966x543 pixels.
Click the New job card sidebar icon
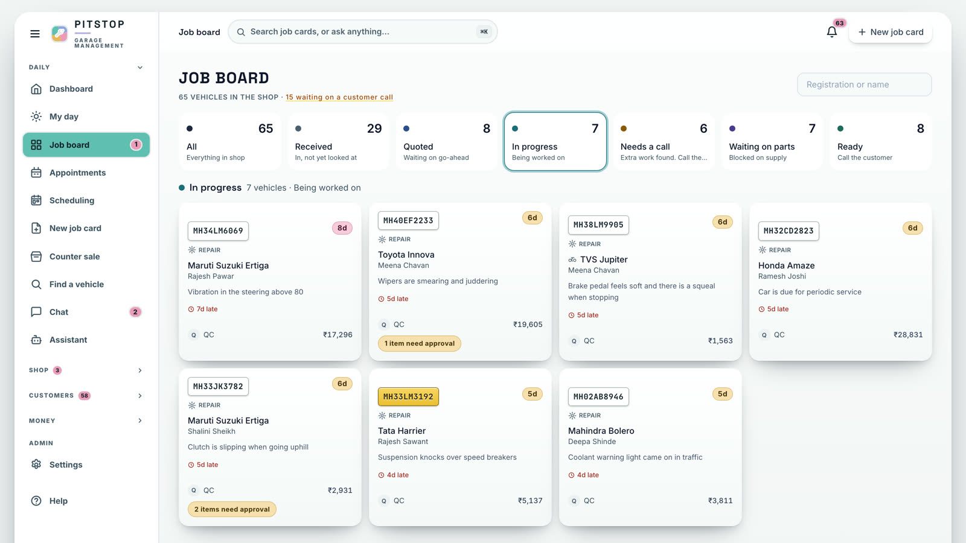pyautogui.click(x=36, y=228)
